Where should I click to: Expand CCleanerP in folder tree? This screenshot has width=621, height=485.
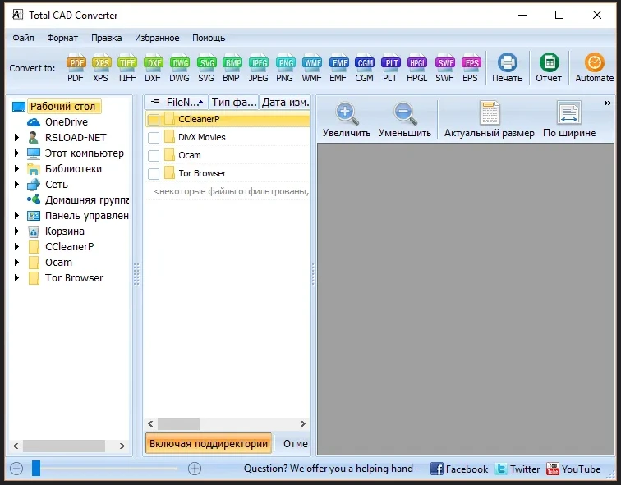(16, 247)
